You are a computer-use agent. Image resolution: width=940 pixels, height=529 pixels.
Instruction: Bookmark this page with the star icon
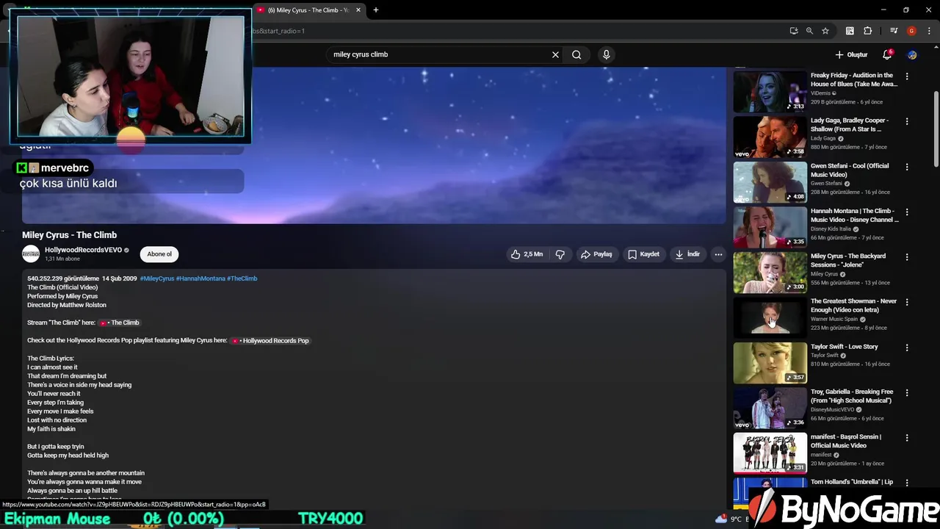(825, 31)
